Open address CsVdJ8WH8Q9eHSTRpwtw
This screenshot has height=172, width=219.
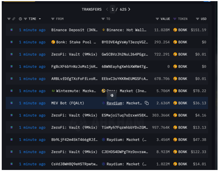(74, 164)
